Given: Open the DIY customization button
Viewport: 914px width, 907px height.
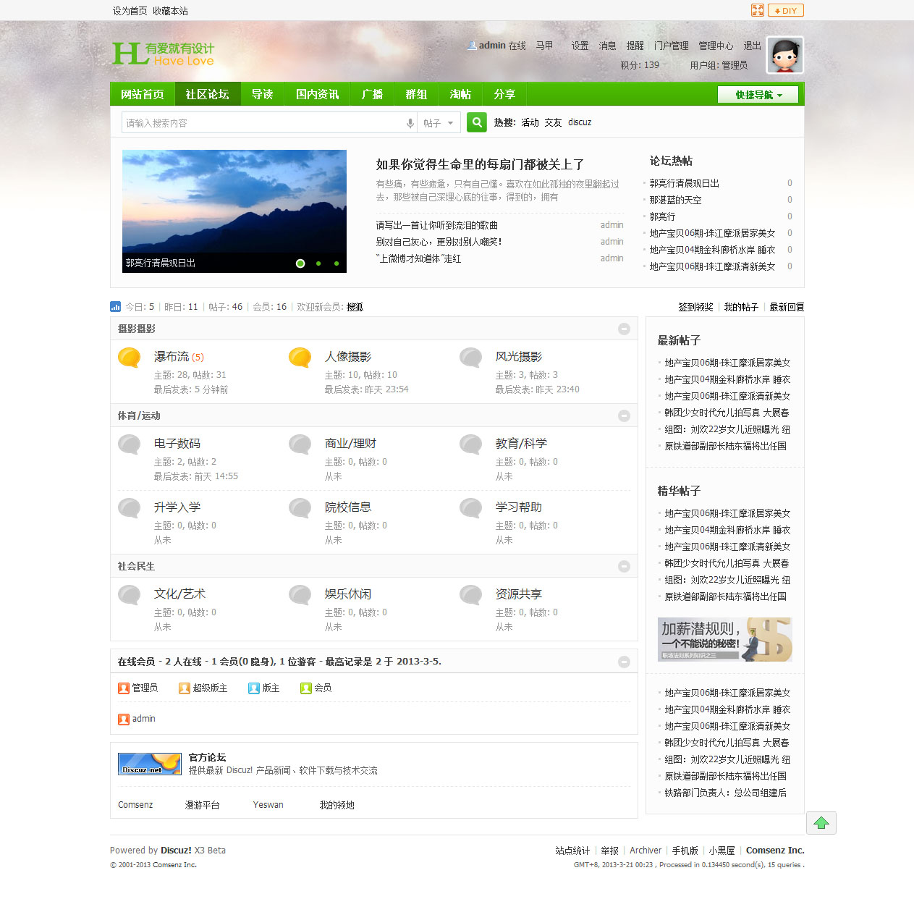Looking at the screenshot, I should [x=786, y=10].
